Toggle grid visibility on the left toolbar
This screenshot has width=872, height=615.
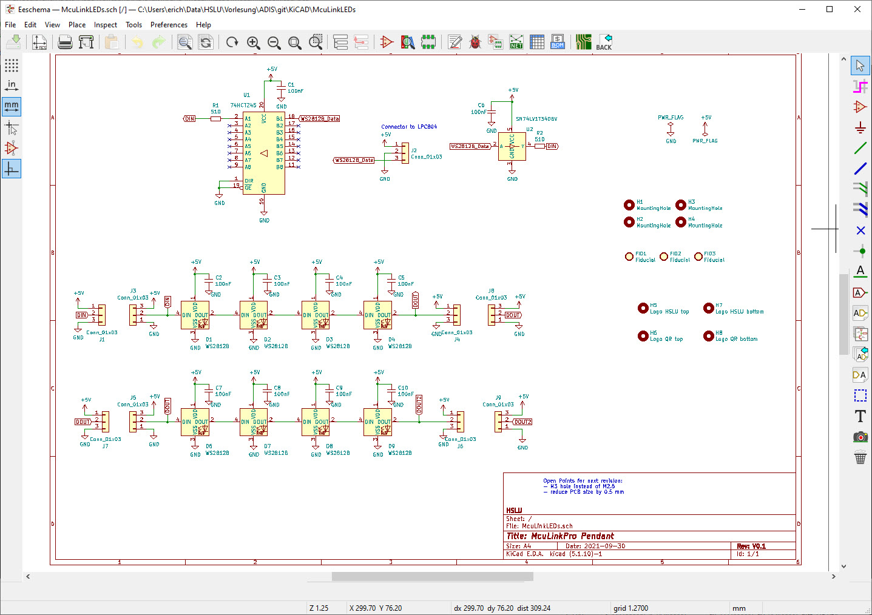coord(11,66)
